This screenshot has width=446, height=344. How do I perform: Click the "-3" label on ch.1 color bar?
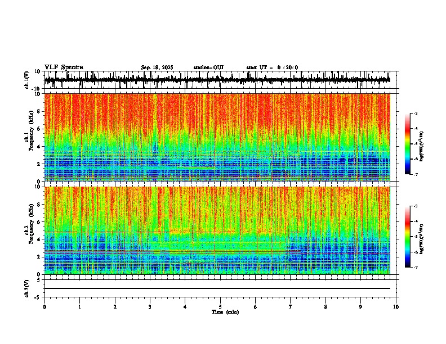click(415, 113)
